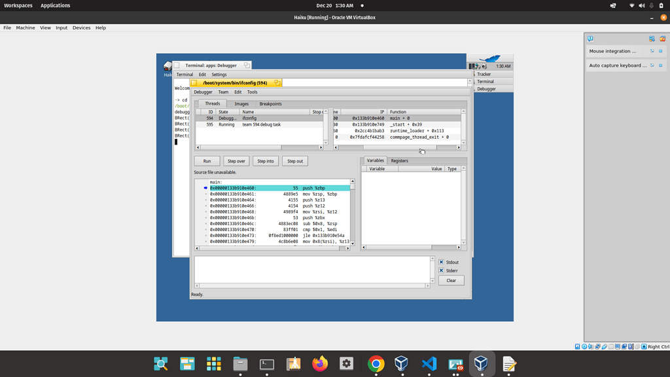Open the Debugger menu
This screenshot has width=670, height=377.
[203, 92]
